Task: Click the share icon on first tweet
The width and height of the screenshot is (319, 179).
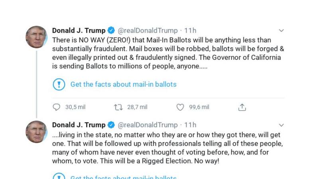Action: pyautogui.click(x=242, y=107)
